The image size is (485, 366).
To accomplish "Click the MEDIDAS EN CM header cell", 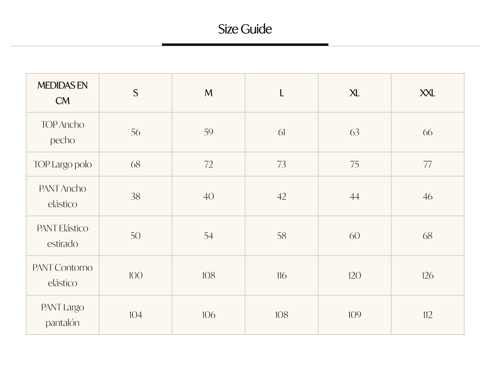I will tap(62, 93).
